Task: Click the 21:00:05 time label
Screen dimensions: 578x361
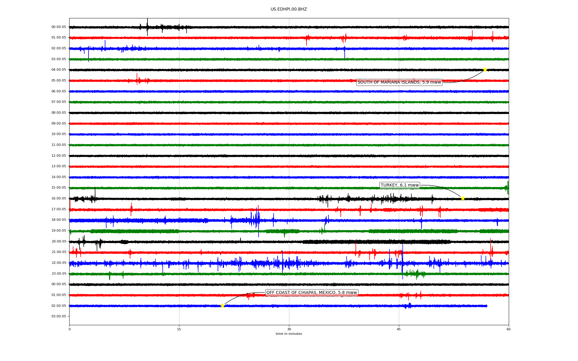Action: click(x=59, y=252)
